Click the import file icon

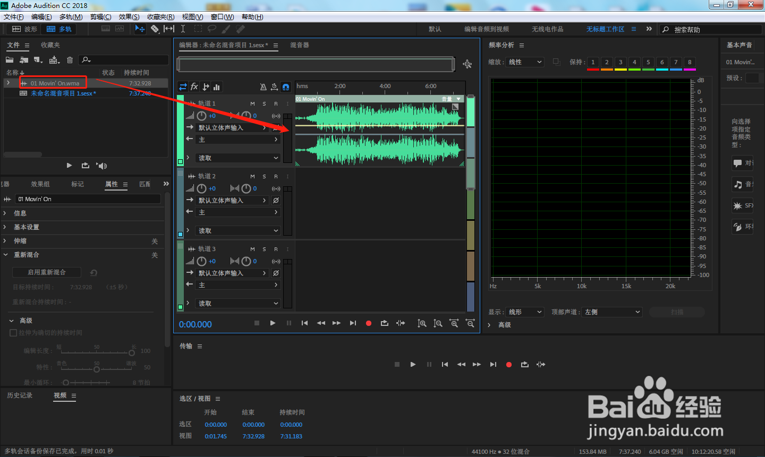(x=24, y=60)
